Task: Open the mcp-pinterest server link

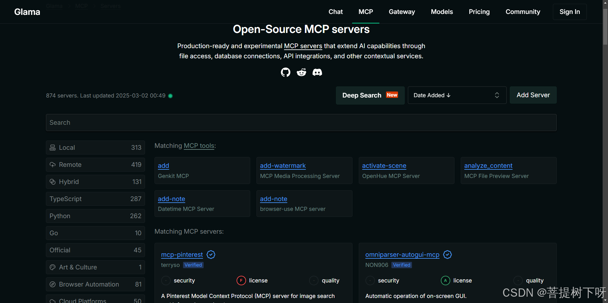Action: (182, 255)
